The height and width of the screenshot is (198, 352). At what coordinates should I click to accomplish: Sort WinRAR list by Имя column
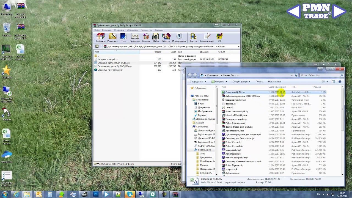click(x=117, y=52)
